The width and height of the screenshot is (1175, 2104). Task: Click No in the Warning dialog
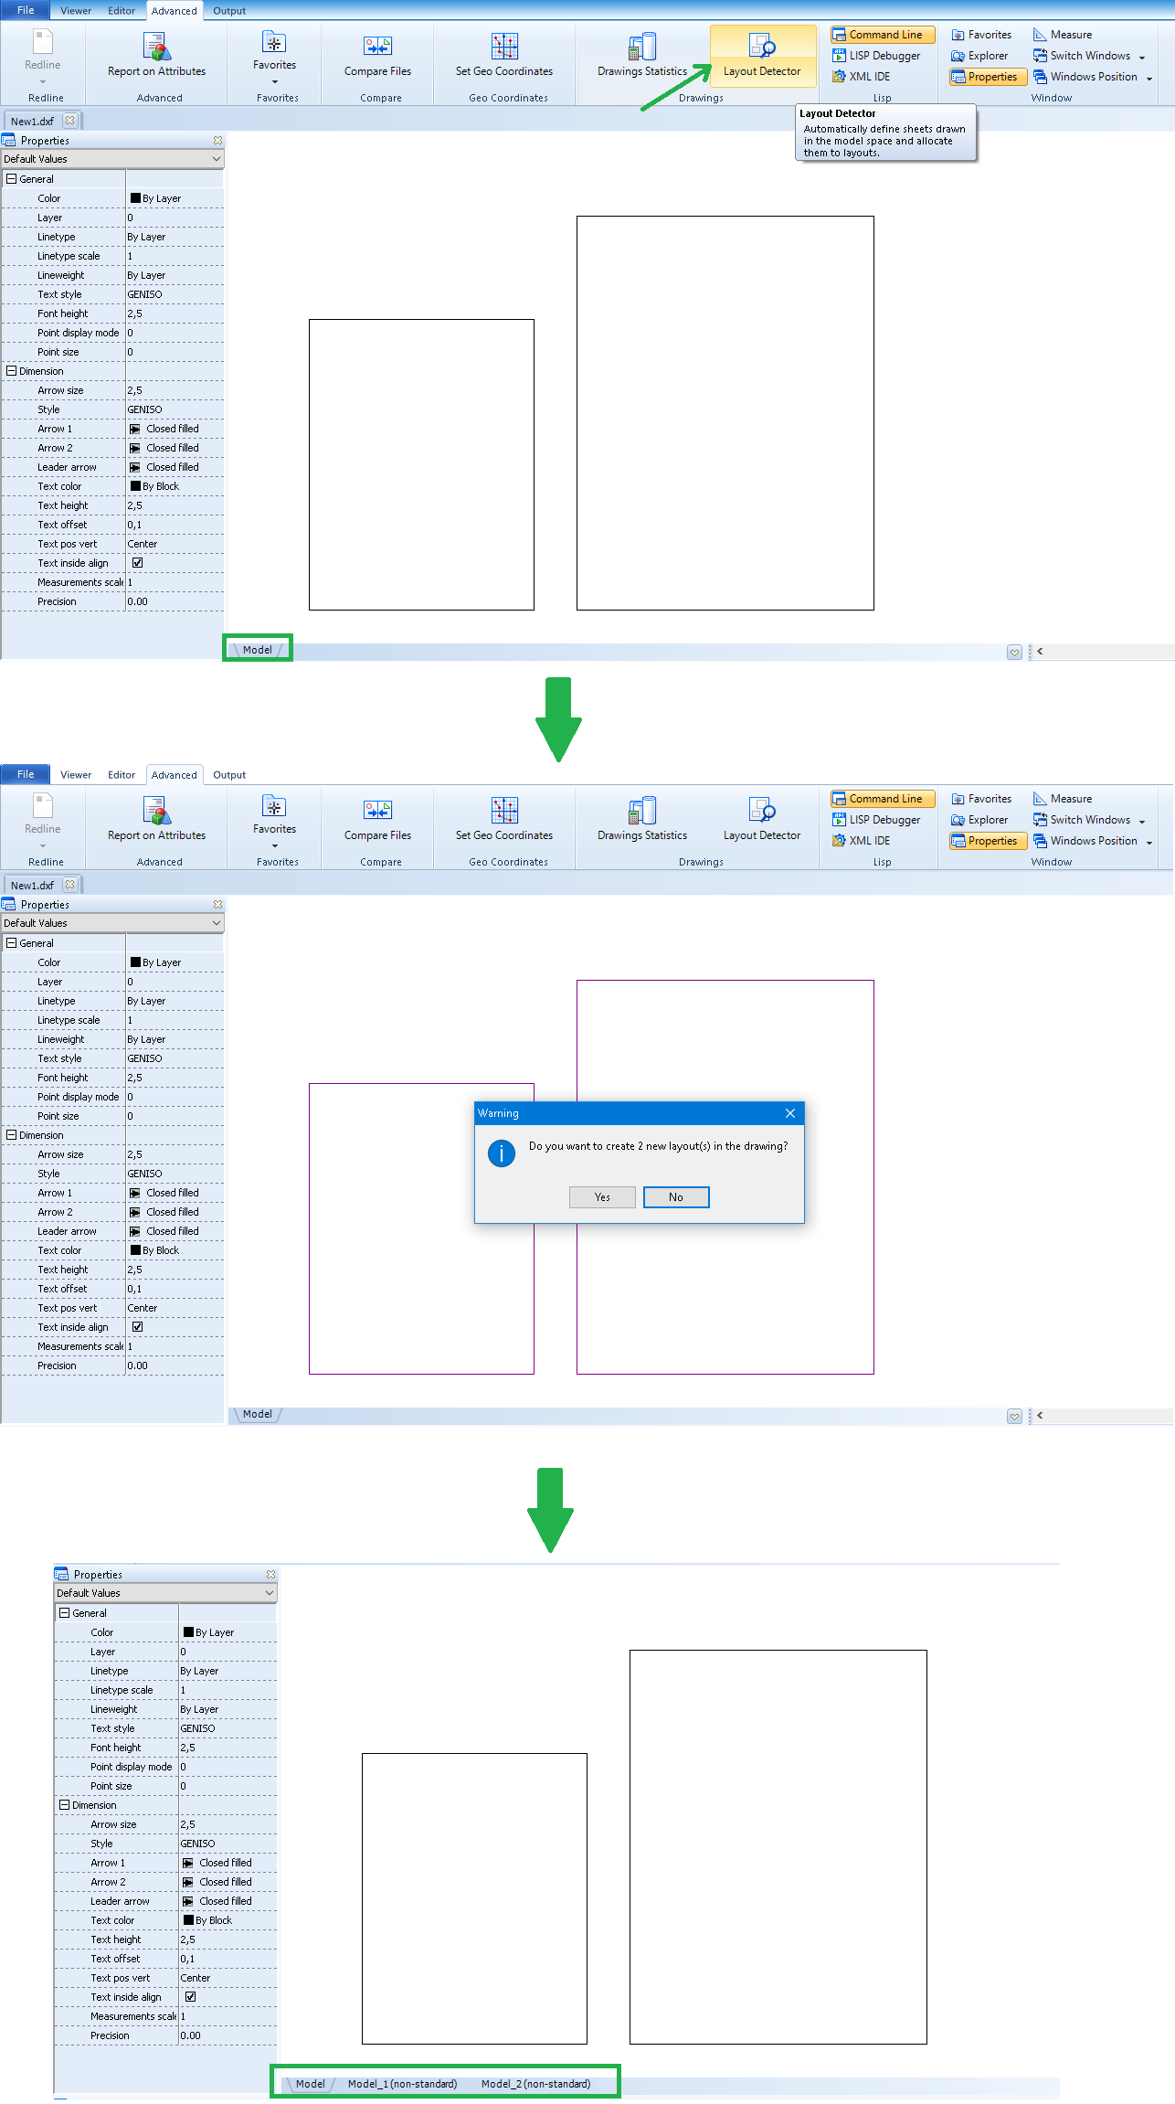pyautogui.click(x=676, y=1197)
